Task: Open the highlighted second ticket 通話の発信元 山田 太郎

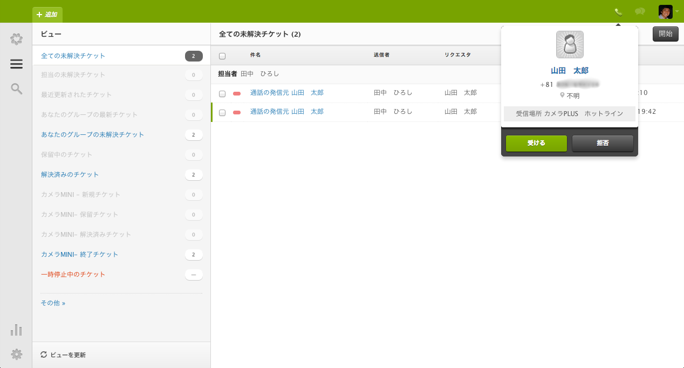Action: (x=287, y=112)
